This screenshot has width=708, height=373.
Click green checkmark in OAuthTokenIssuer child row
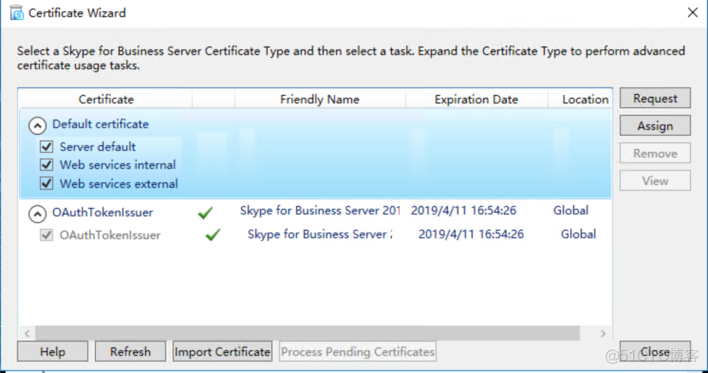click(x=213, y=234)
